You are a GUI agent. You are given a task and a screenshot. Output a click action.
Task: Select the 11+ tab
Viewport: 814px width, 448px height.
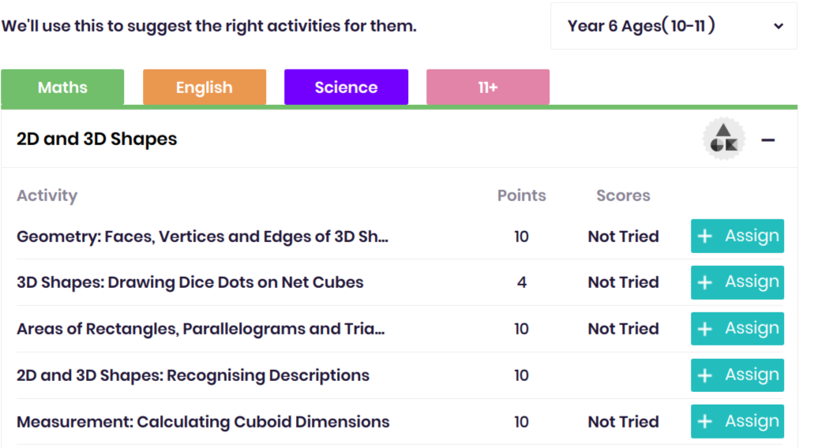pos(488,87)
